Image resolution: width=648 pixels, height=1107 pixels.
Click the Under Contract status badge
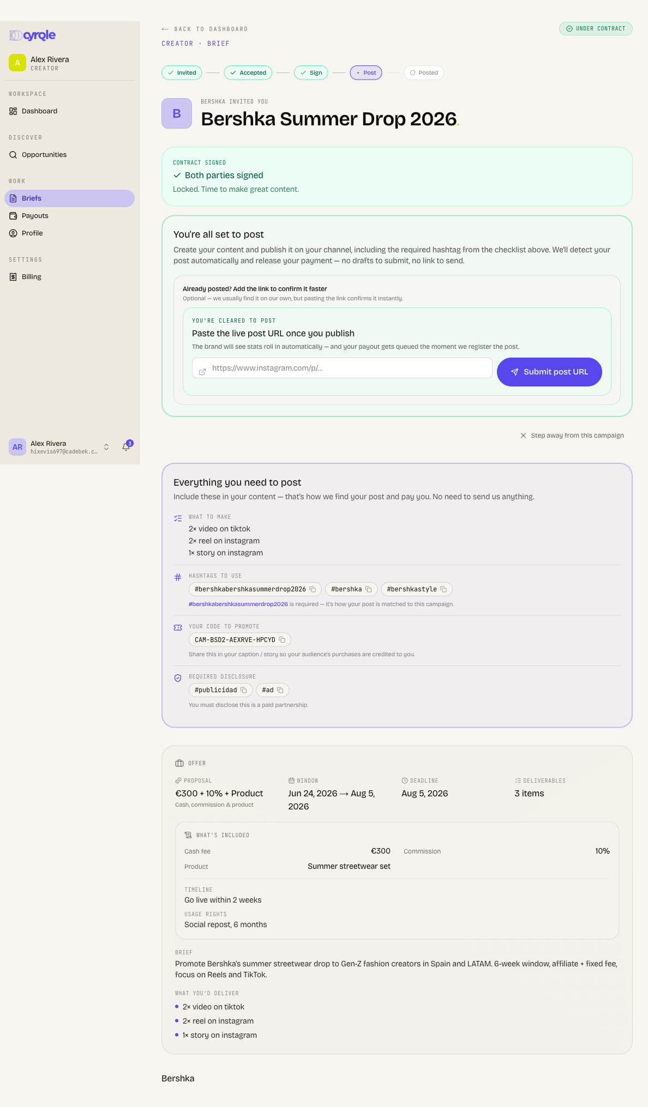[x=596, y=28]
